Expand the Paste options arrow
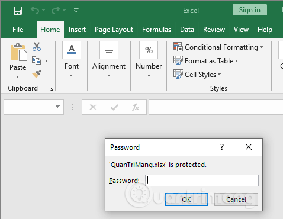This screenshot has height=219, width=283. click(18, 76)
